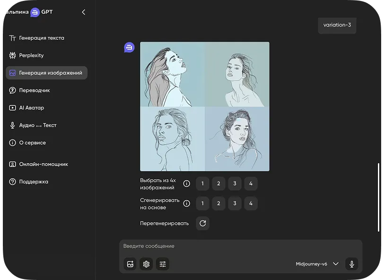
Task: Open the gear settings icon below input
Action: [146, 264]
